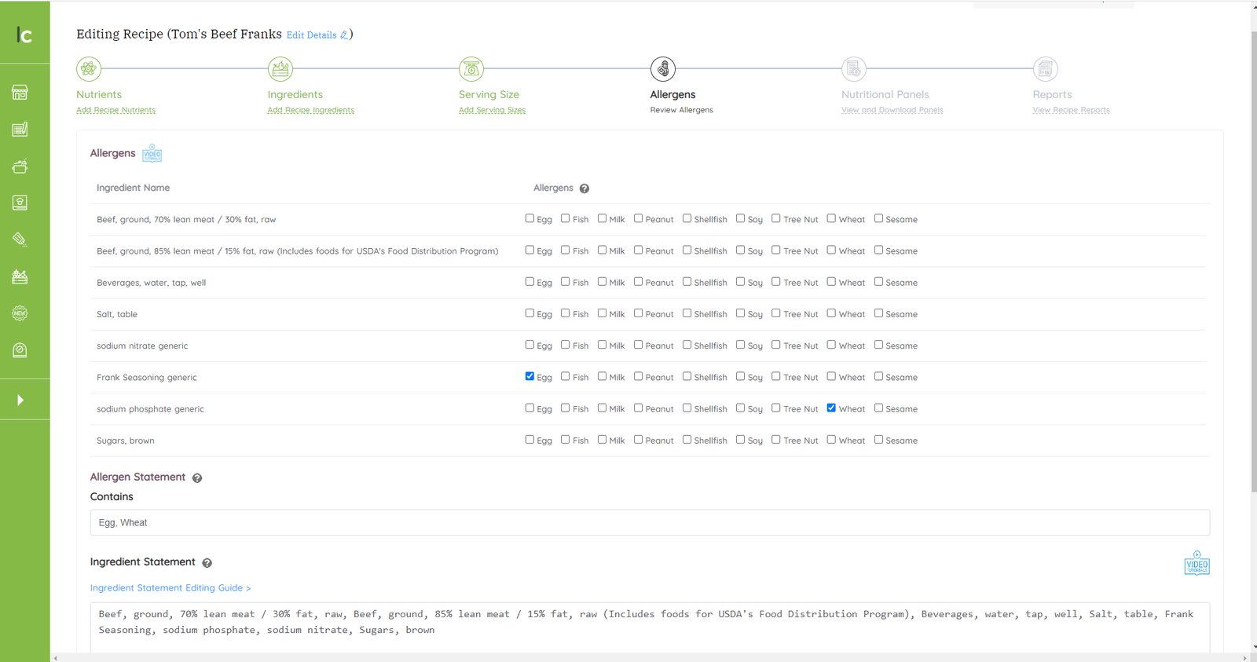
Task: Click help icon beside Allergen Statement
Action: click(197, 478)
